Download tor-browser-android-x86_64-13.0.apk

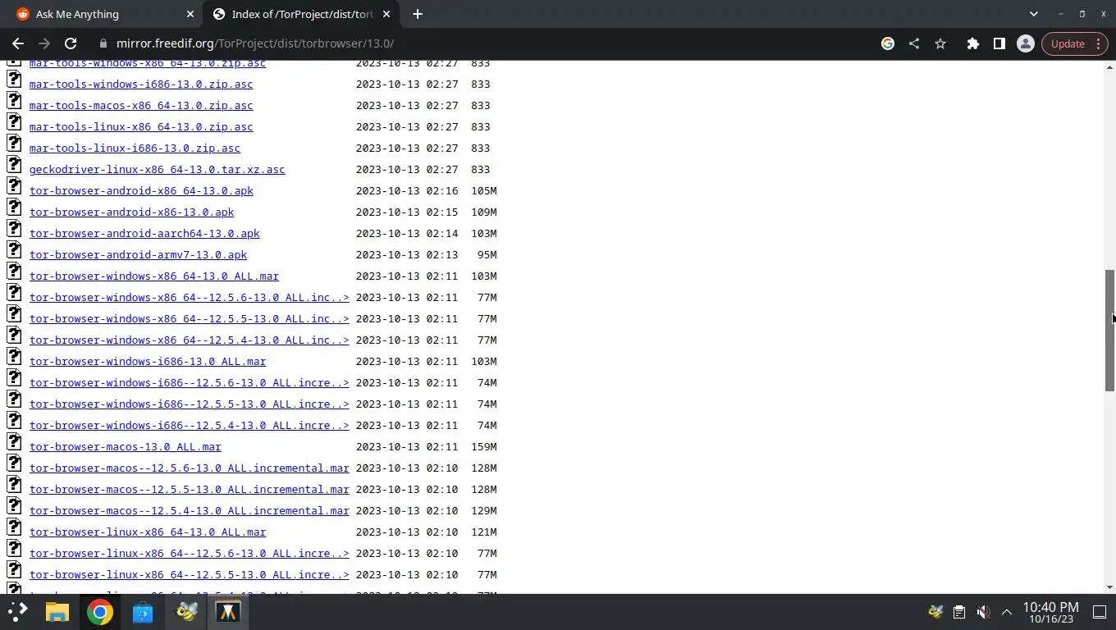coord(141,191)
